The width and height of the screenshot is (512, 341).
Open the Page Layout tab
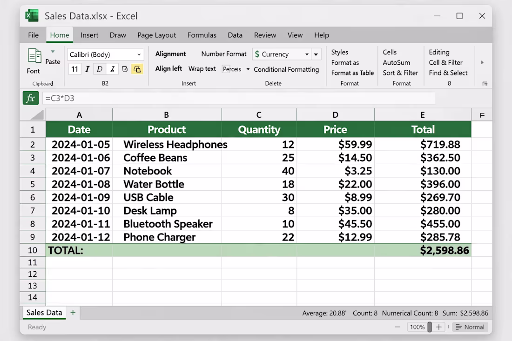[x=157, y=35]
